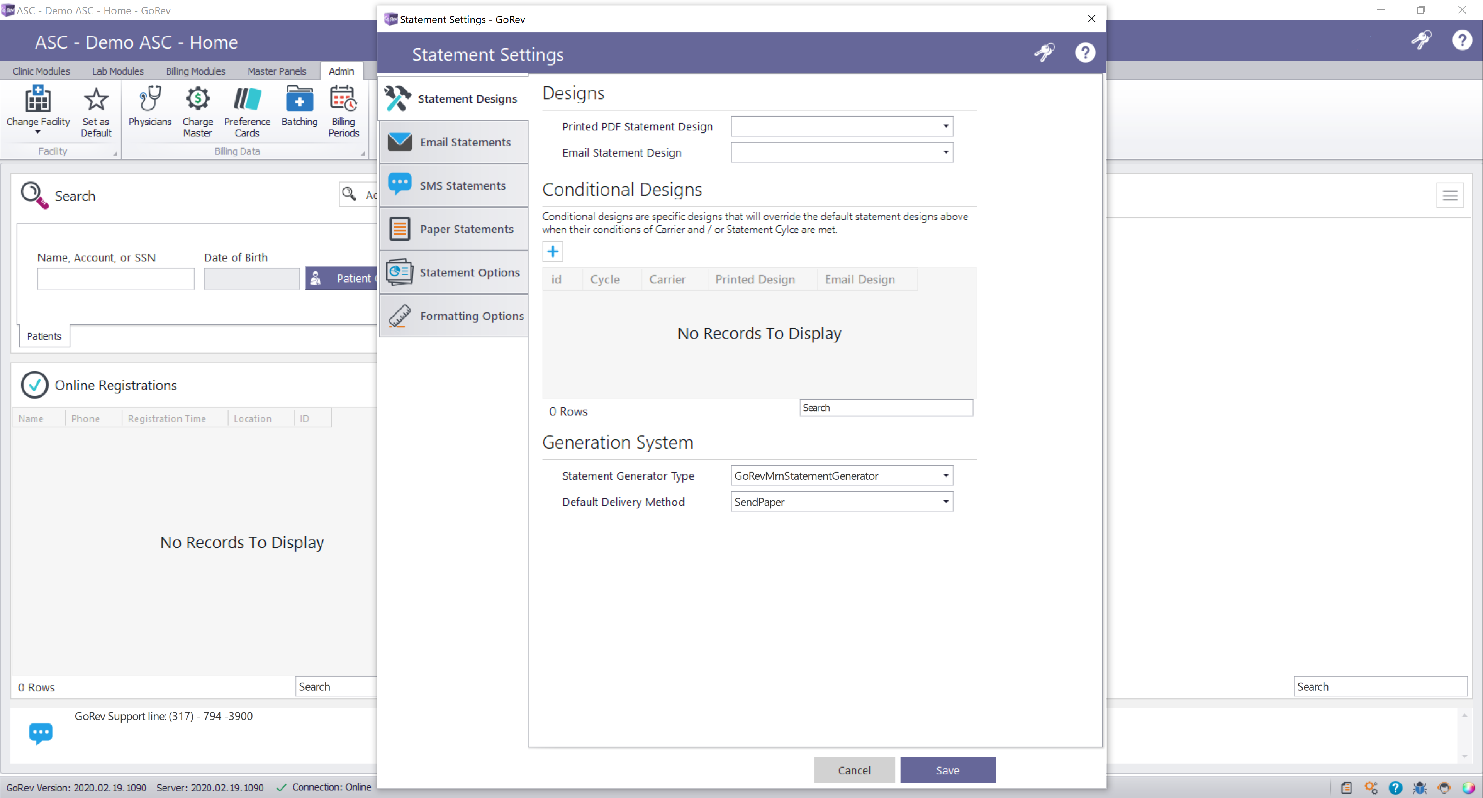
Task: Expand Default Delivery Method dropdown
Action: 945,502
